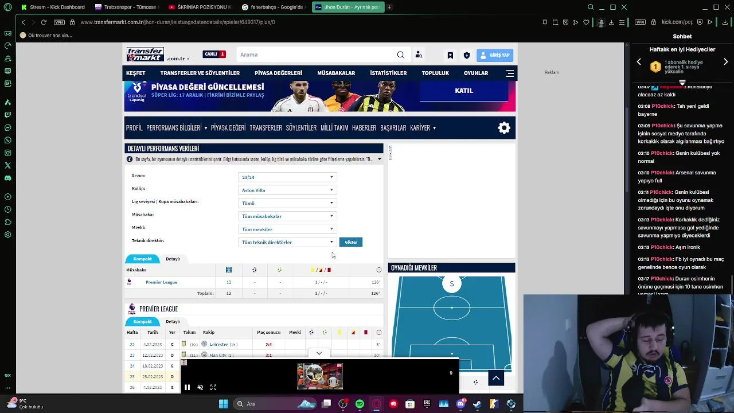Viewport: 734px width, 413px height.
Task: Open the CANLI live scores badge
Action: [214, 54]
